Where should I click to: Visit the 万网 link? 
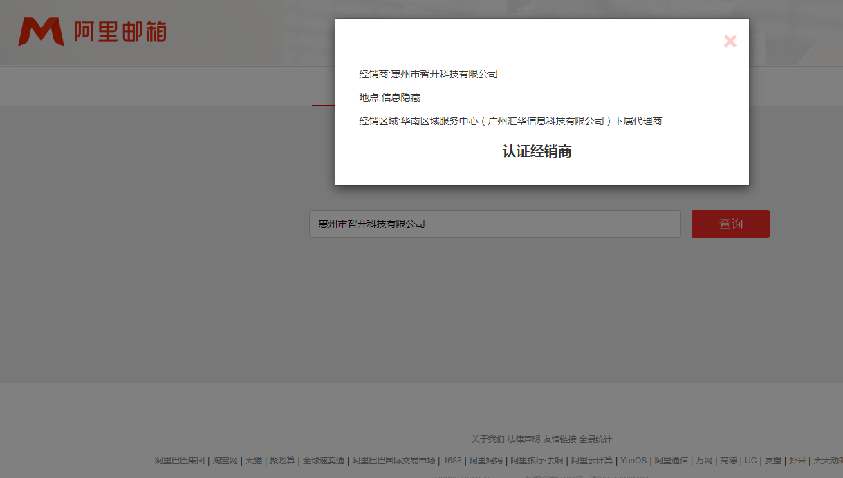click(x=704, y=461)
